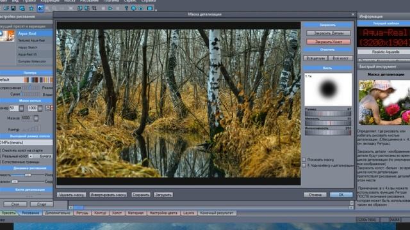Screen dimensions: 410x230
Task: Open the default palette dropdown
Action: click(26, 80)
